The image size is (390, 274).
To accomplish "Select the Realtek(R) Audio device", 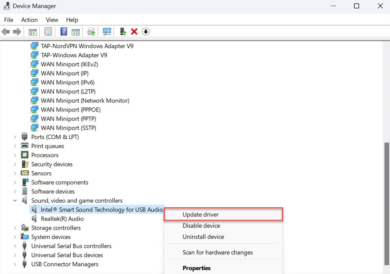I will [62, 219].
